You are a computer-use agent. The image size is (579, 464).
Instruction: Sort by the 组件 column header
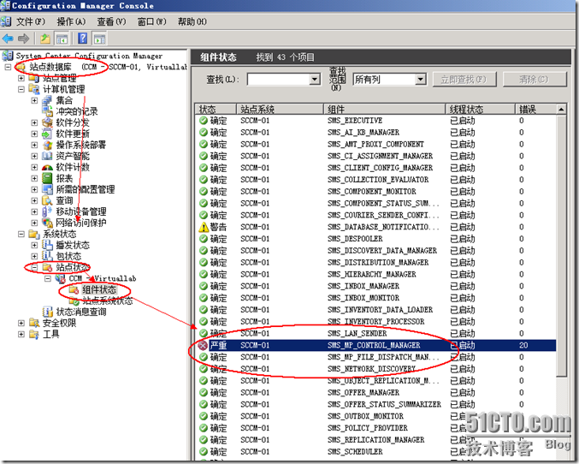click(384, 109)
